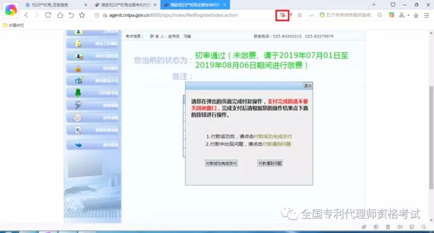Screen dimensions: 434x233
Task: Open sidebar item with padlock icon
Action: pos(93,68)
